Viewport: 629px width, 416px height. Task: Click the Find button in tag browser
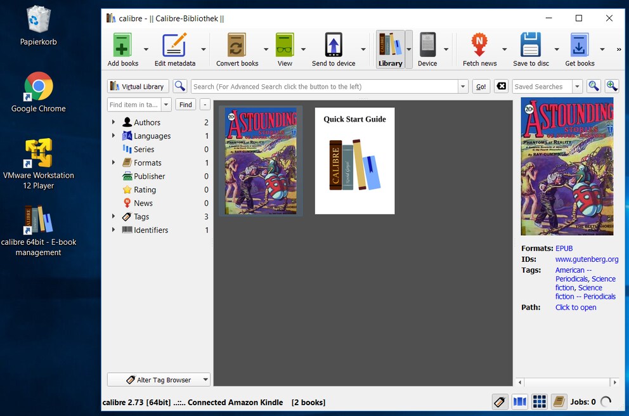coord(185,104)
